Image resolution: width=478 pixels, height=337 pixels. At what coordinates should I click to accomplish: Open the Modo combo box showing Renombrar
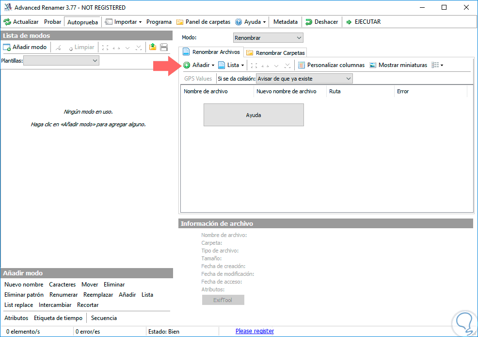point(268,38)
